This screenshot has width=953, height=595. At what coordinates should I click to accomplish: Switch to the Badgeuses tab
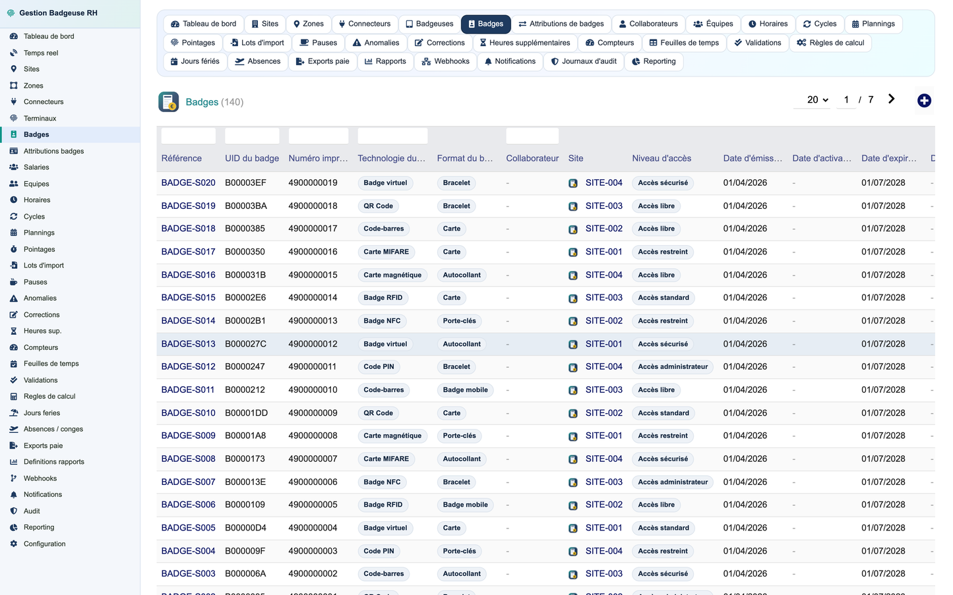point(429,24)
